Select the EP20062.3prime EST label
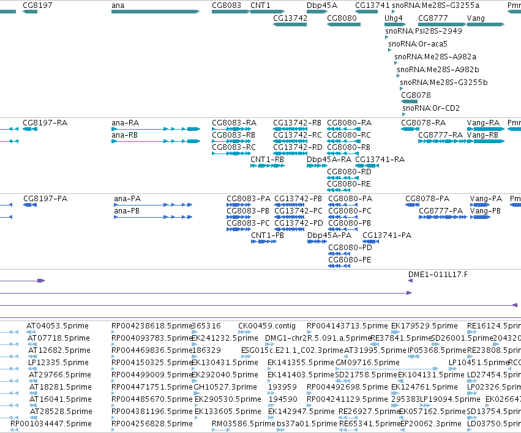Viewport: 521px width, 433px height. pos(431,424)
